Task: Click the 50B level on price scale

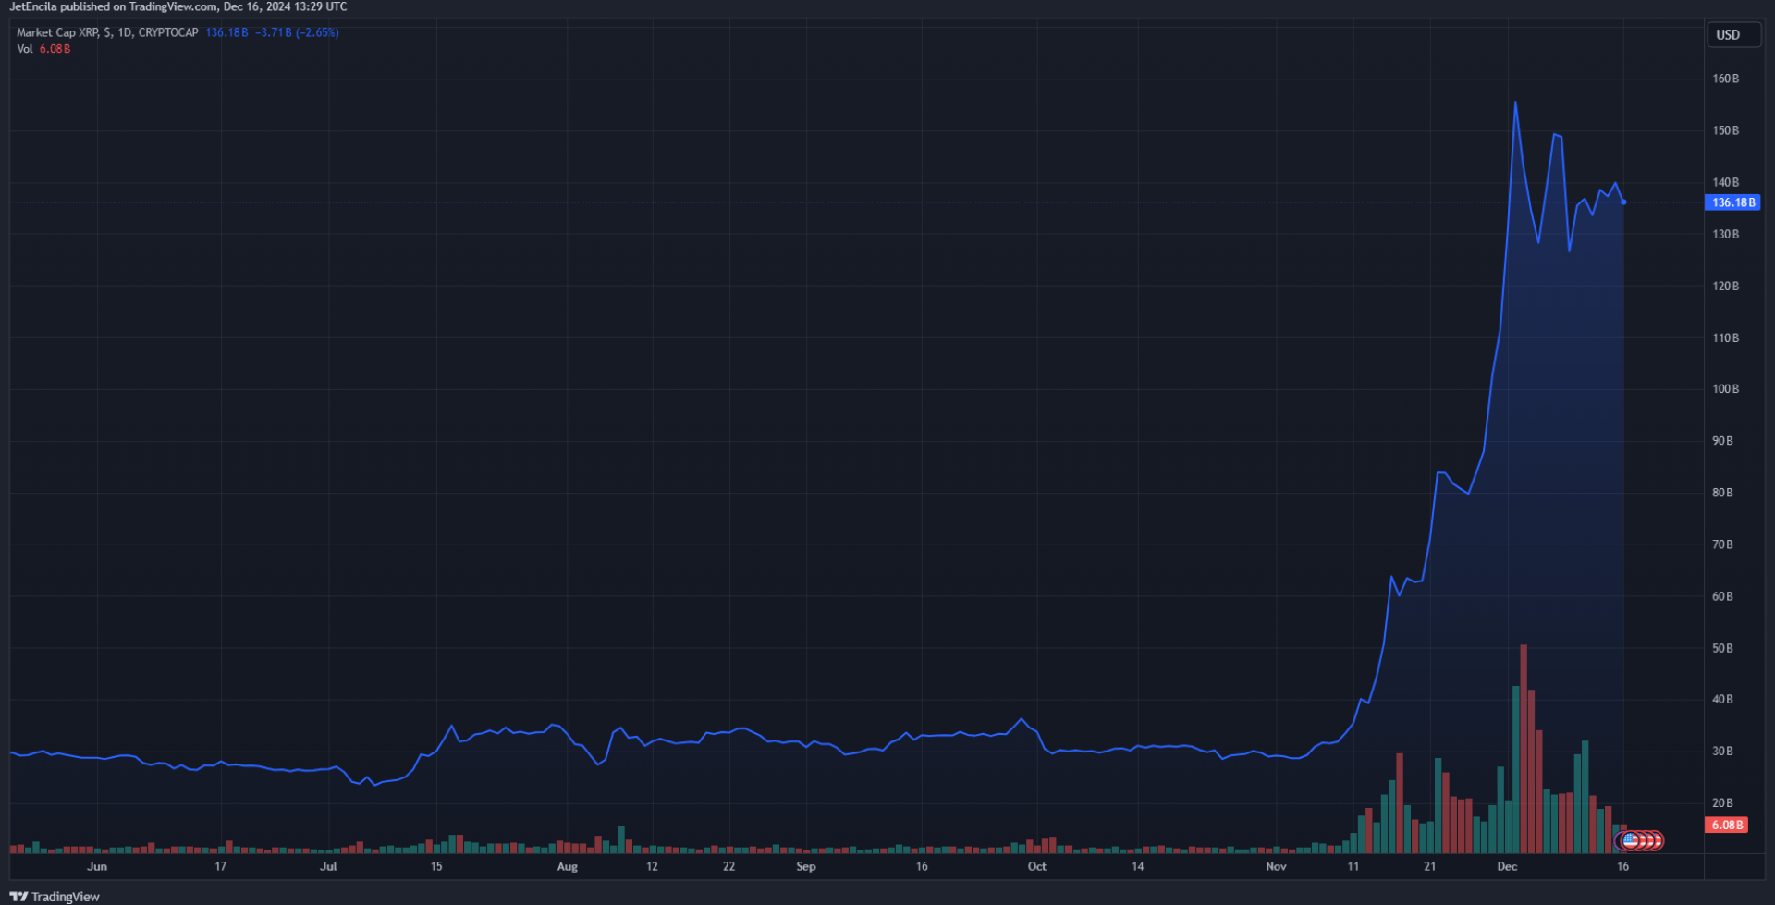Action: (x=1722, y=648)
